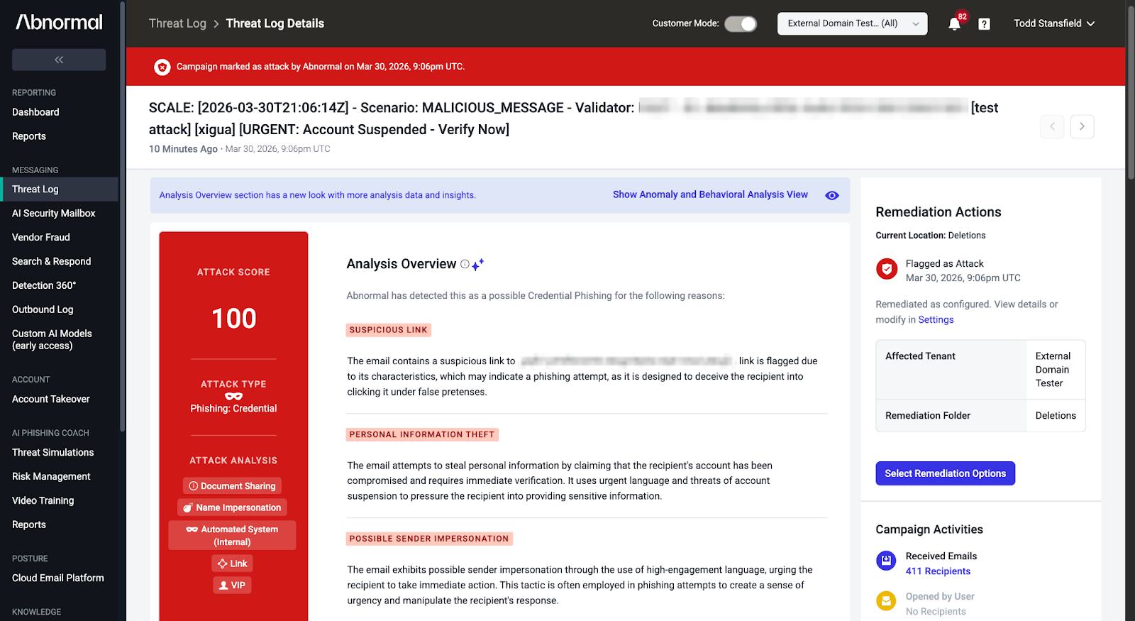The image size is (1135, 621).
Task: Click the Received Emails icon
Action: coord(886,561)
